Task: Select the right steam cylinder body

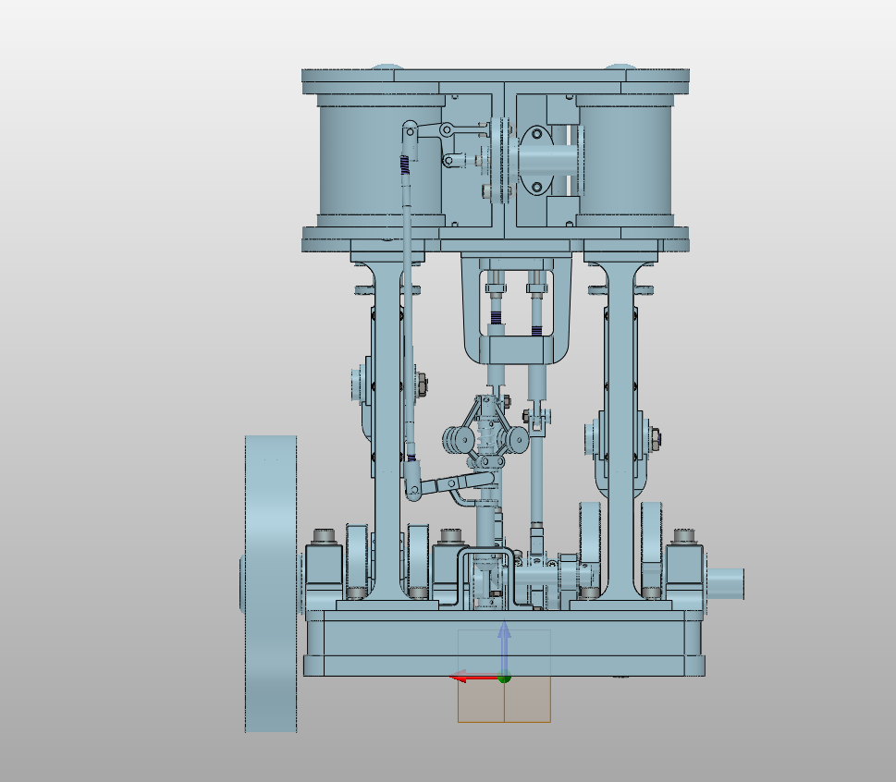Action: tap(624, 160)
